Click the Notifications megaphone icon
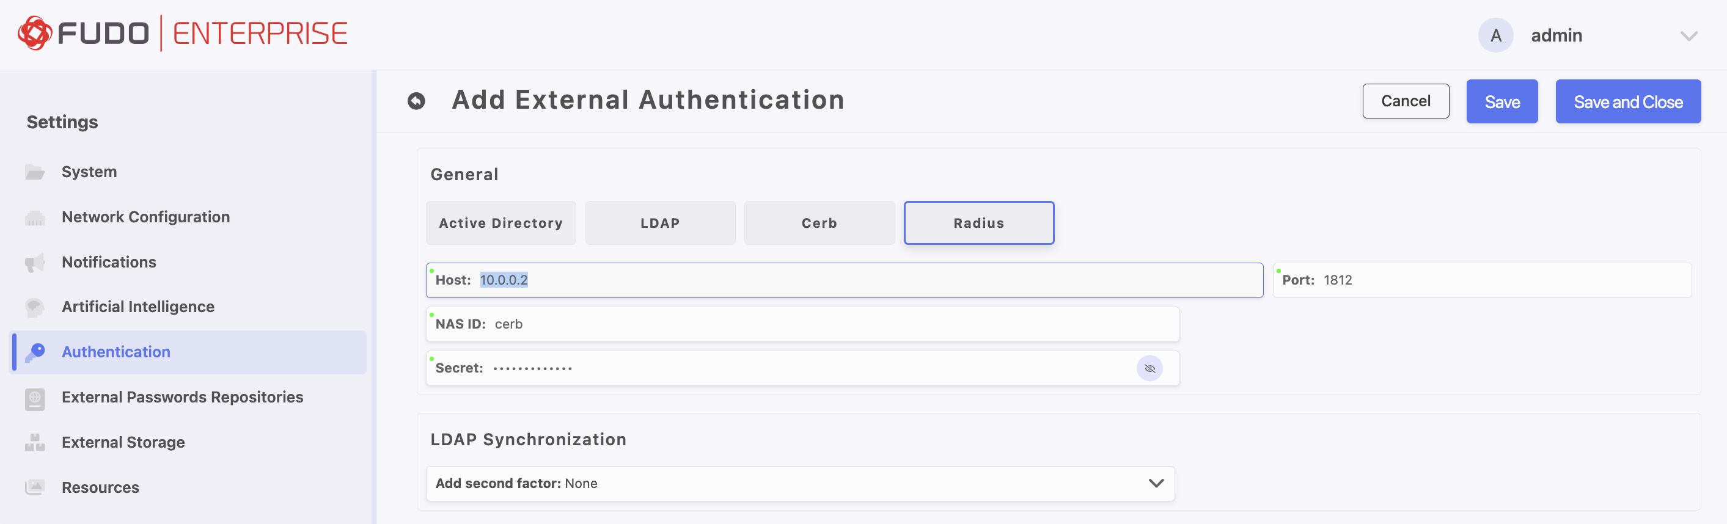This screenshot has height=524, width=1727. pyautogui.click(x=35, y=263)
